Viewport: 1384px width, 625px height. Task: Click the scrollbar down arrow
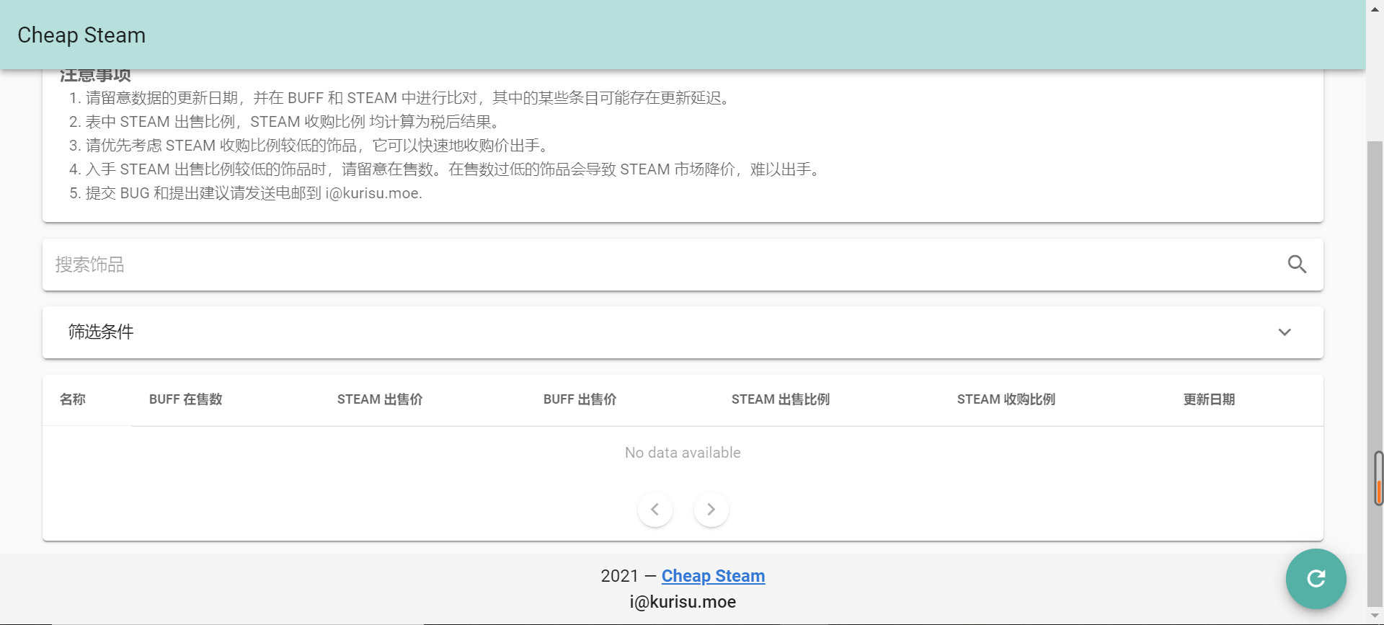coord(1375,616)
